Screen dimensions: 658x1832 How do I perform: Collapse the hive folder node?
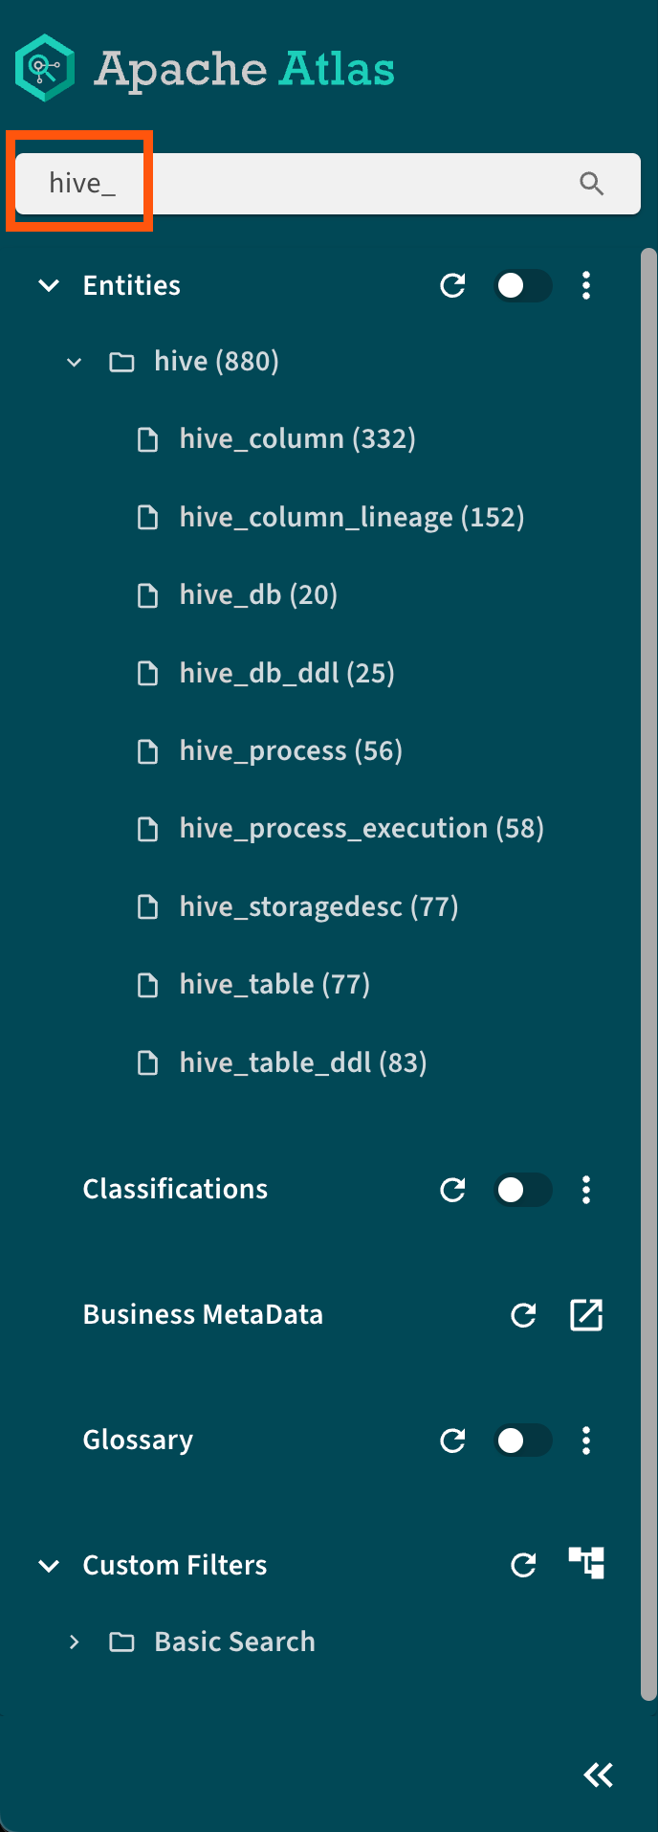[x=75, y=362]
